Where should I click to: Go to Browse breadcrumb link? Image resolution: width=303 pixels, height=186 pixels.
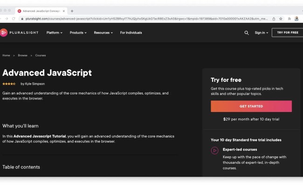[x=23, y=55]
